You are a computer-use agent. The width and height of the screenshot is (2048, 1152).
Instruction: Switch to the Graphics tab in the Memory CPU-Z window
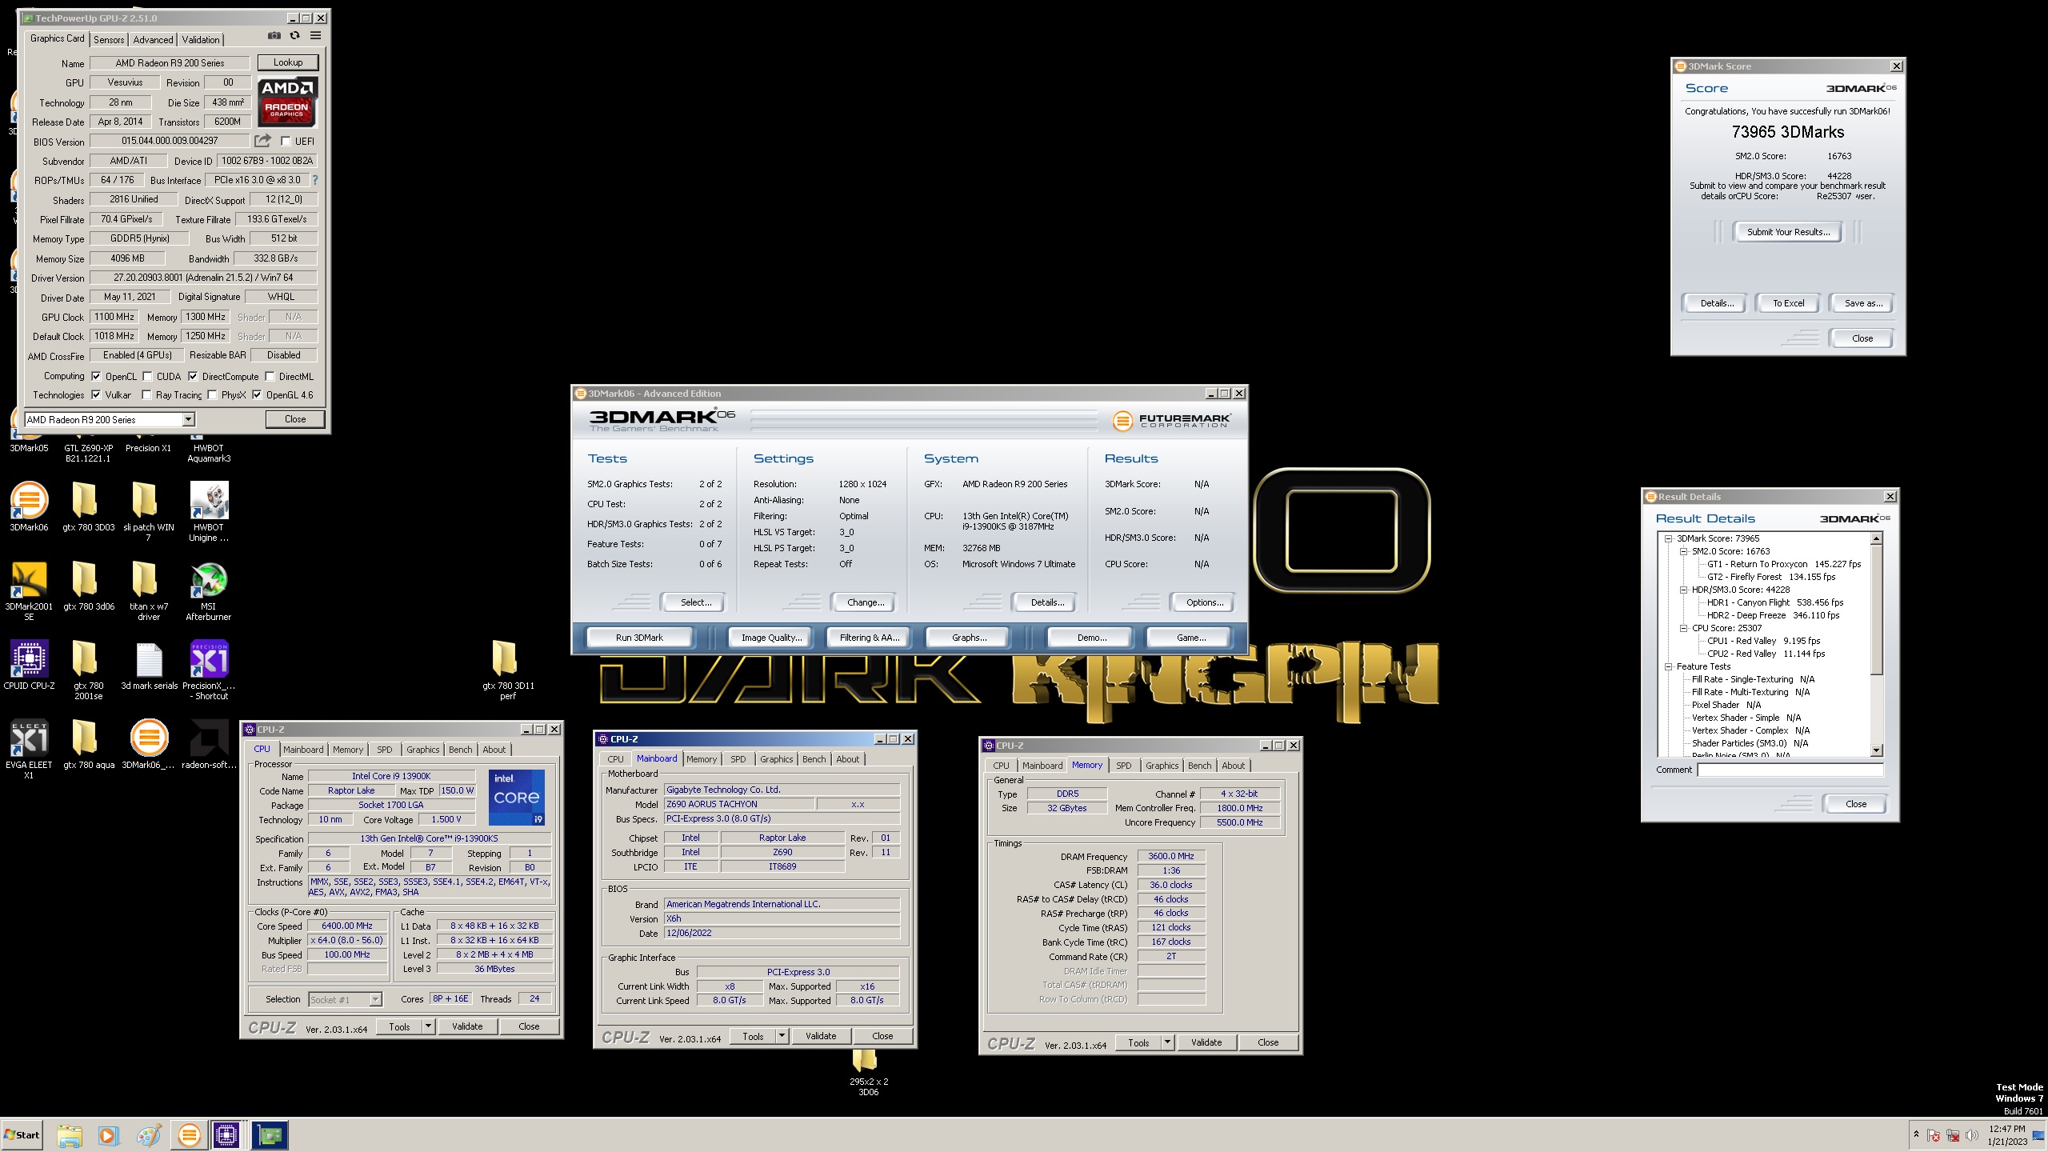(1162, 766)
